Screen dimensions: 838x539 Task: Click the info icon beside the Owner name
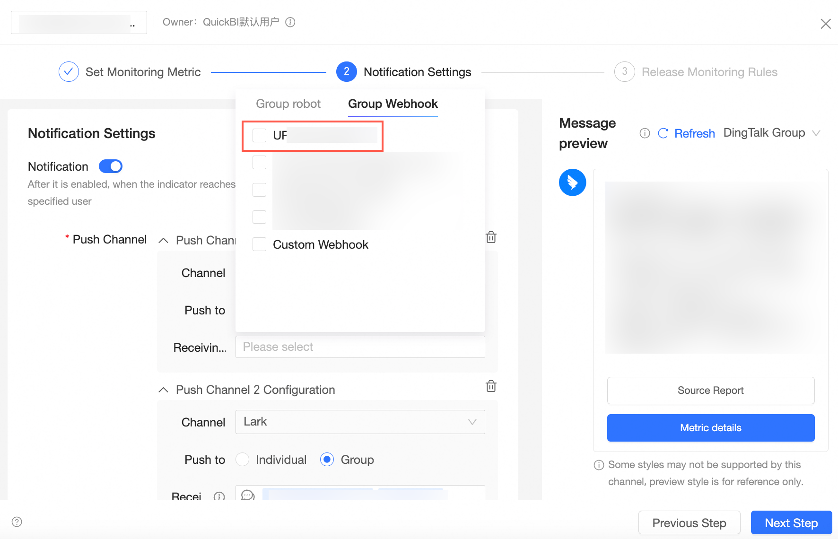point(290,22)
